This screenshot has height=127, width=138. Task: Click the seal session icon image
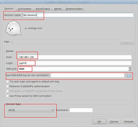[x=13, y=28]
